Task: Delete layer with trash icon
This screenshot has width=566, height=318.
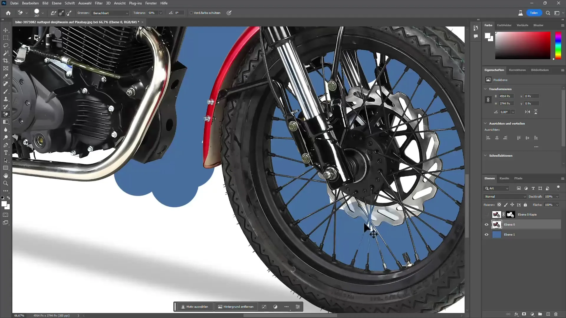Action: [x=556, y=314]
